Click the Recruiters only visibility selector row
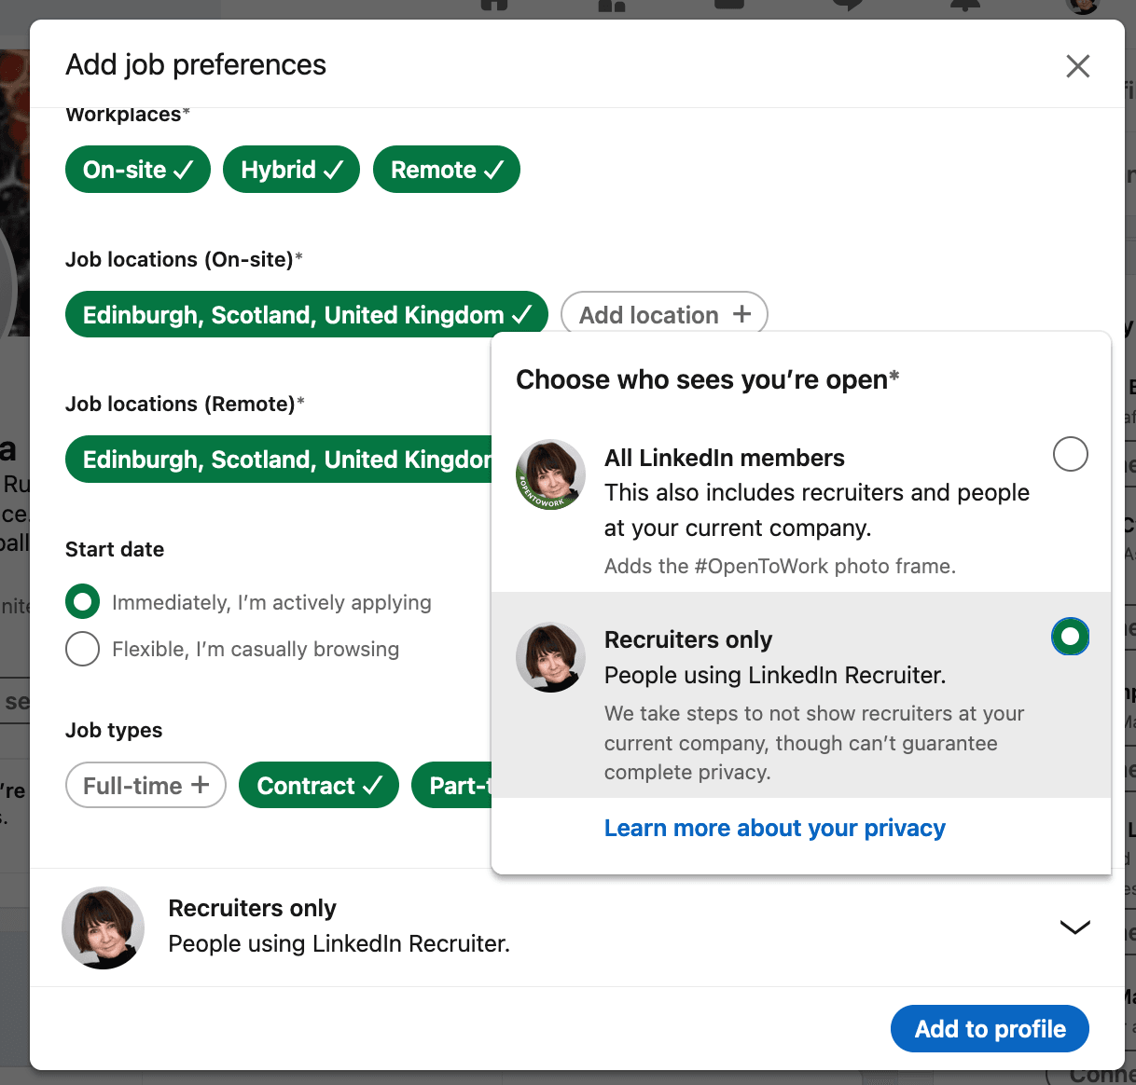 (x=576, y=927)
